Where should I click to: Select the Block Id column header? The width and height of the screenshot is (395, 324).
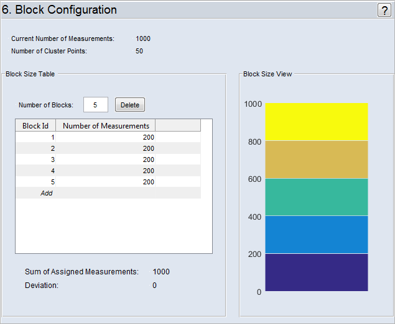pyautogui.click(x=35, y=125)
